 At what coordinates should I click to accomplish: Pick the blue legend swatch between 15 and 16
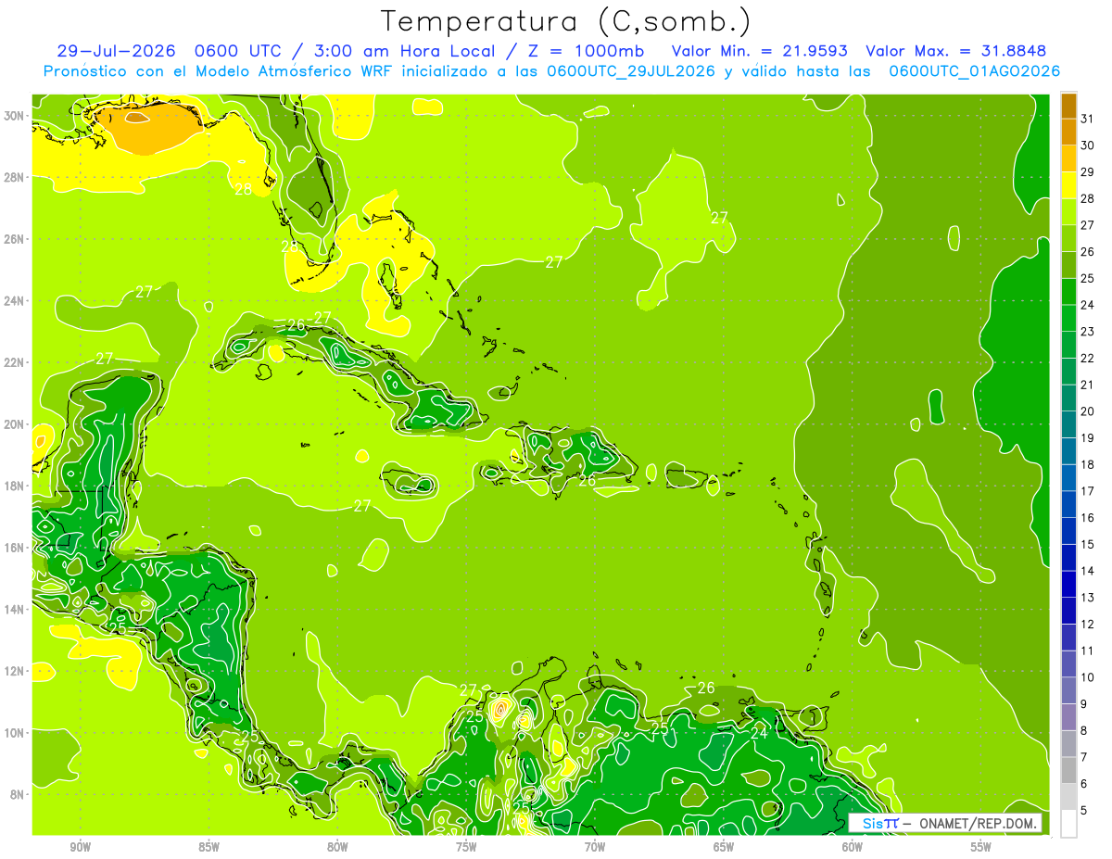(1068, 531)
